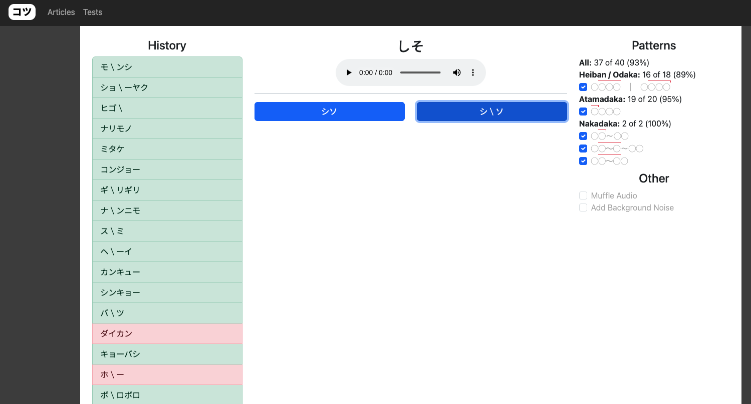
Task: Select history entry ナ＼ンニモ
Action: coord(167,210)
